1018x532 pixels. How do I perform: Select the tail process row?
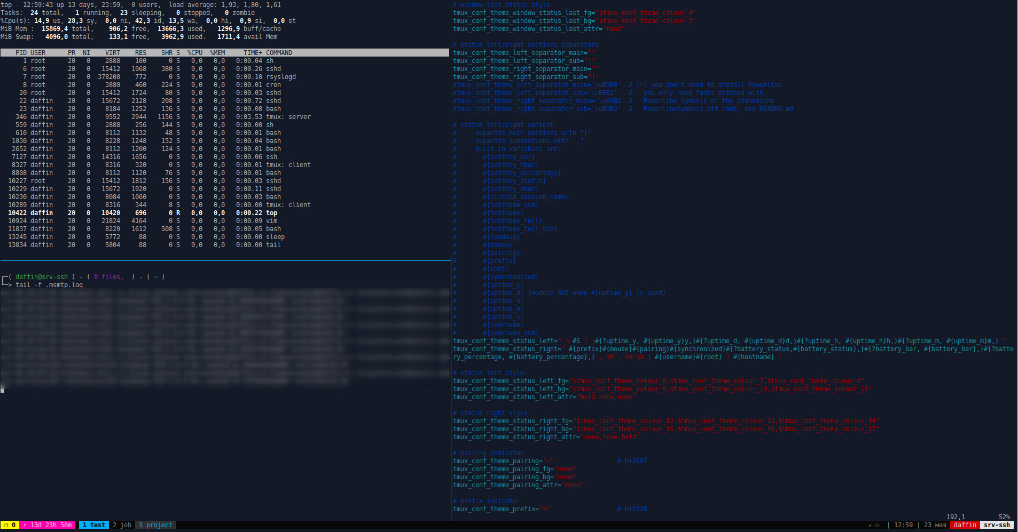(224, 245)
